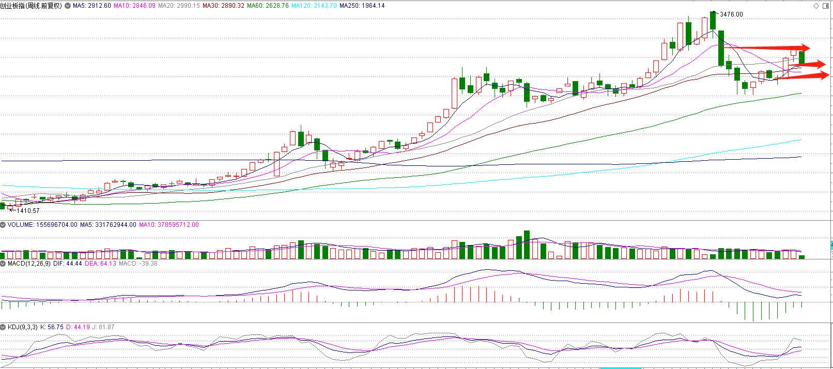
Task: Click the diamond icon at chart top-right
Action: tap(816, 6)
